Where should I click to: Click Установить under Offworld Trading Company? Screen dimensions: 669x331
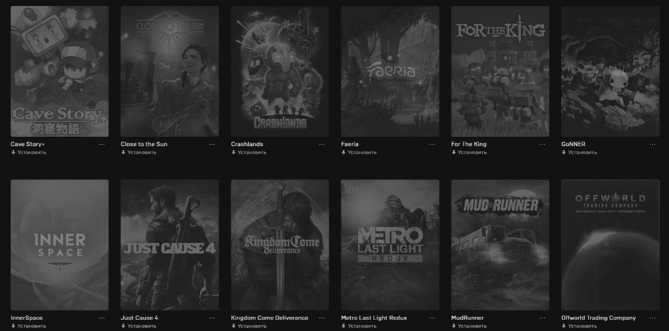click(x=579, y=326)
